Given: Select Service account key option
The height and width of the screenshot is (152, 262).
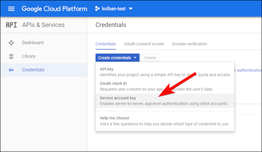Looking at the screenshot, I should 165,101.
